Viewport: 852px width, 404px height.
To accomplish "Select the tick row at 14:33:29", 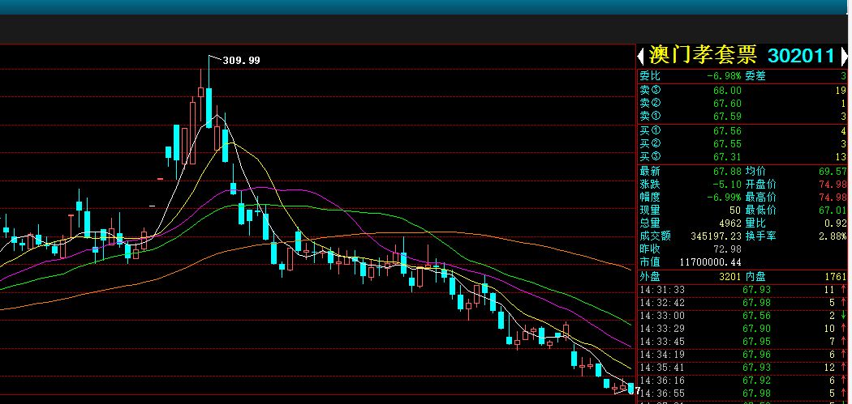I will (x=742, y=330).
